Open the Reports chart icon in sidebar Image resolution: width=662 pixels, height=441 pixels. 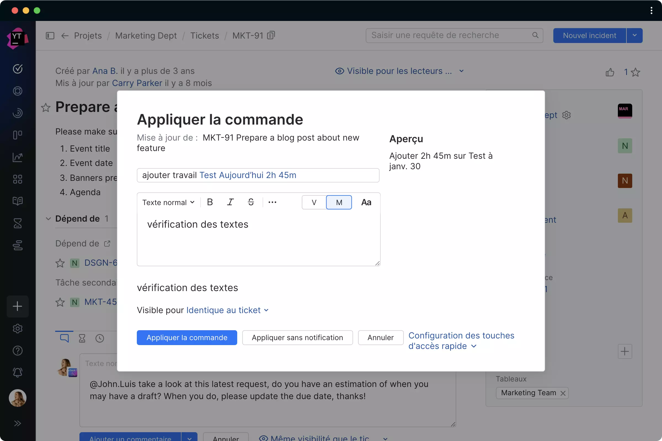17,157
